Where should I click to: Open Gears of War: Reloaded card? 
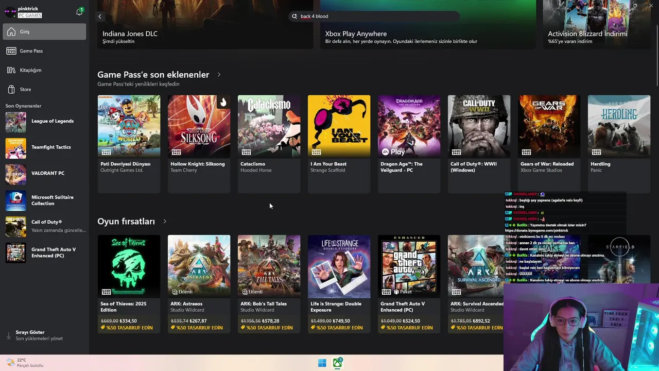549,144
